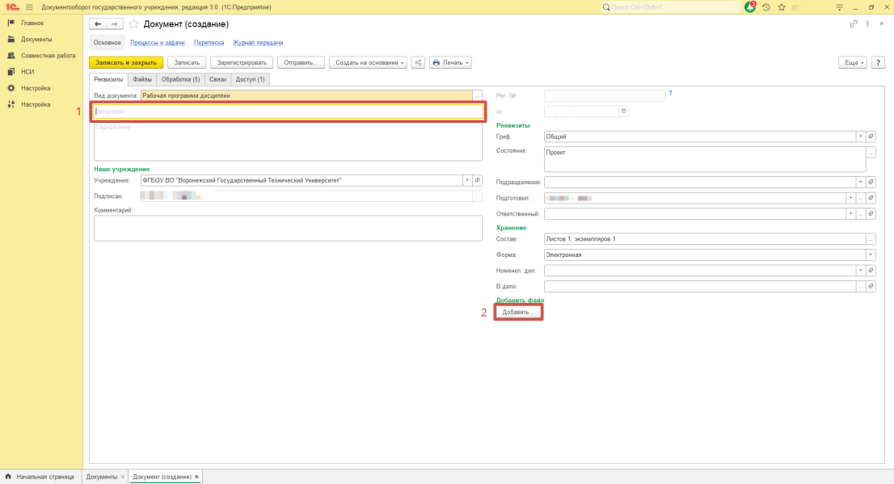
Task: Open the Обработка (5) tab
Action: pos(180,79)
